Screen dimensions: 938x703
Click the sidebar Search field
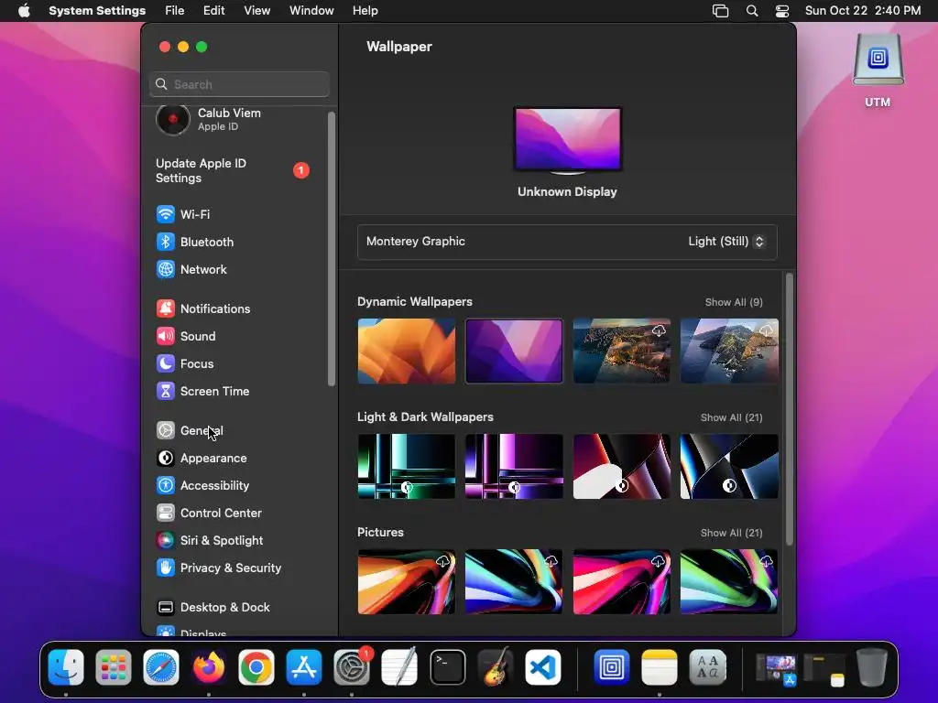tap(239, 84)
